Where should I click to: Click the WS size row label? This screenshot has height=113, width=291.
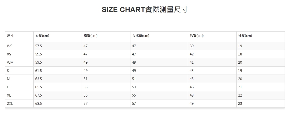(x=10, y=46)
